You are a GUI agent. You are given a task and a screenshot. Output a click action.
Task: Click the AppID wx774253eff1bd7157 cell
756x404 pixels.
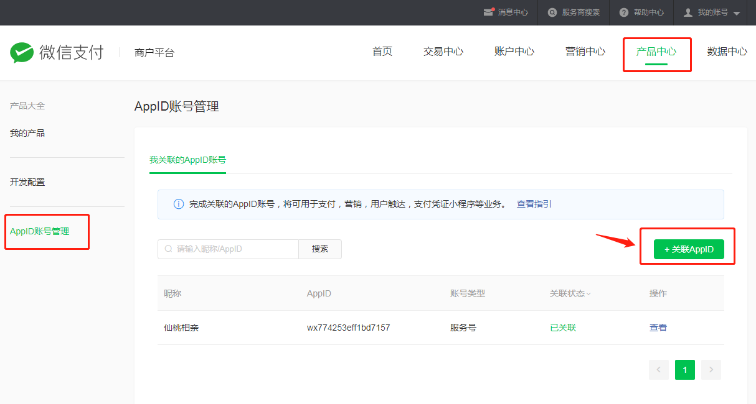349,328
